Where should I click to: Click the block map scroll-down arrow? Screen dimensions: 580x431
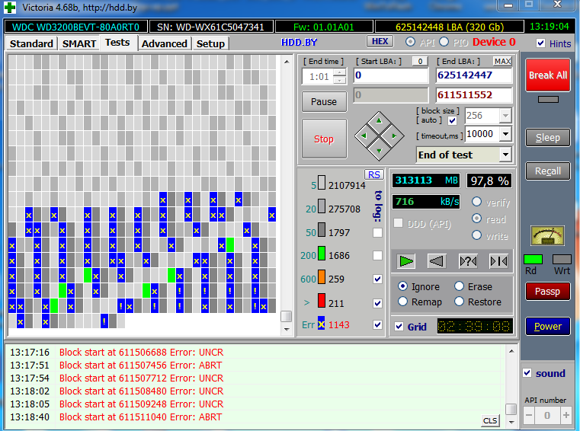287,329
